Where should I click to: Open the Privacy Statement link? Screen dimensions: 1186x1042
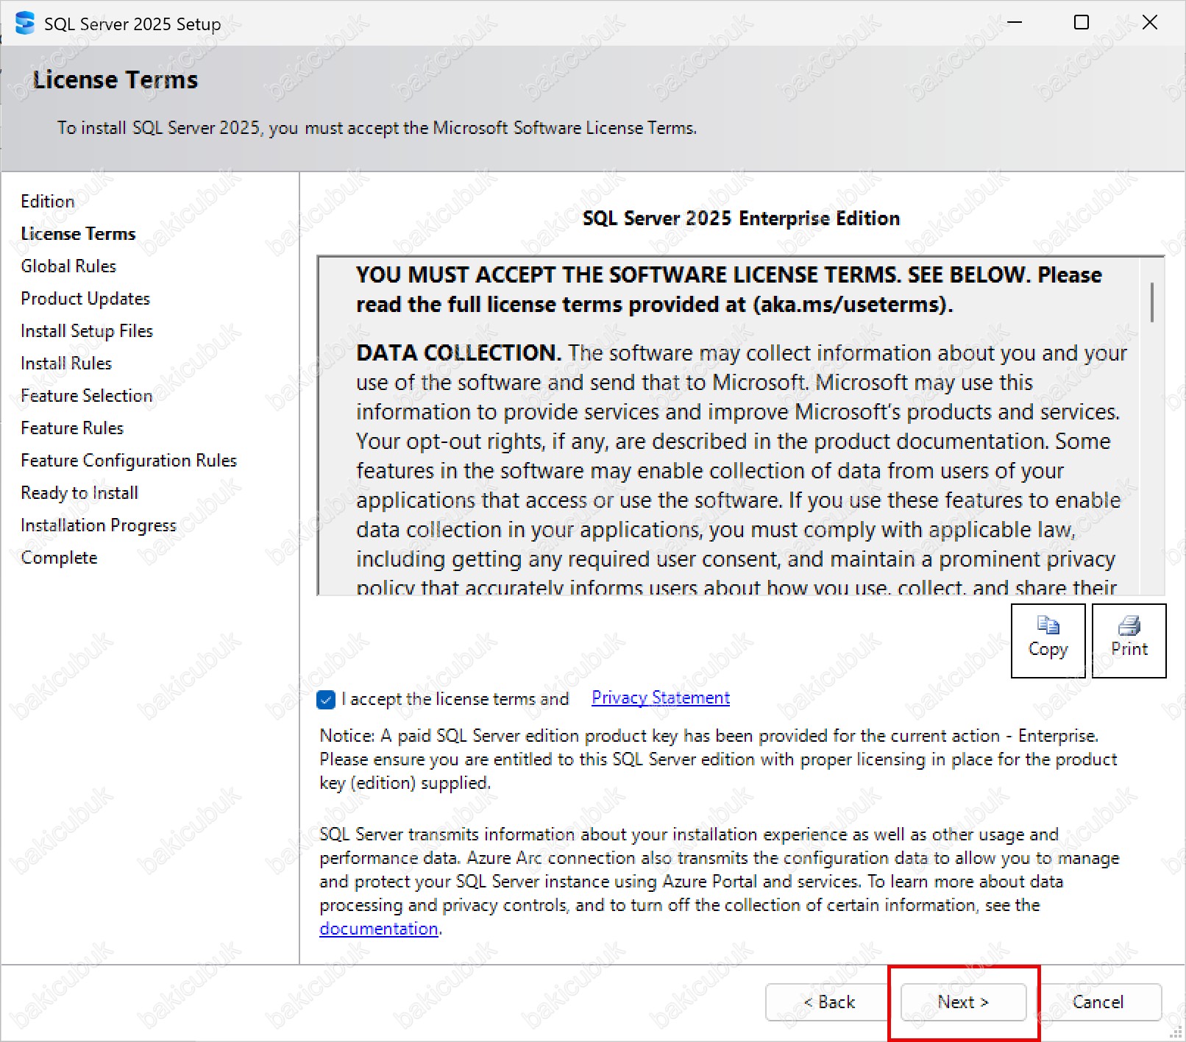point(660,698)
